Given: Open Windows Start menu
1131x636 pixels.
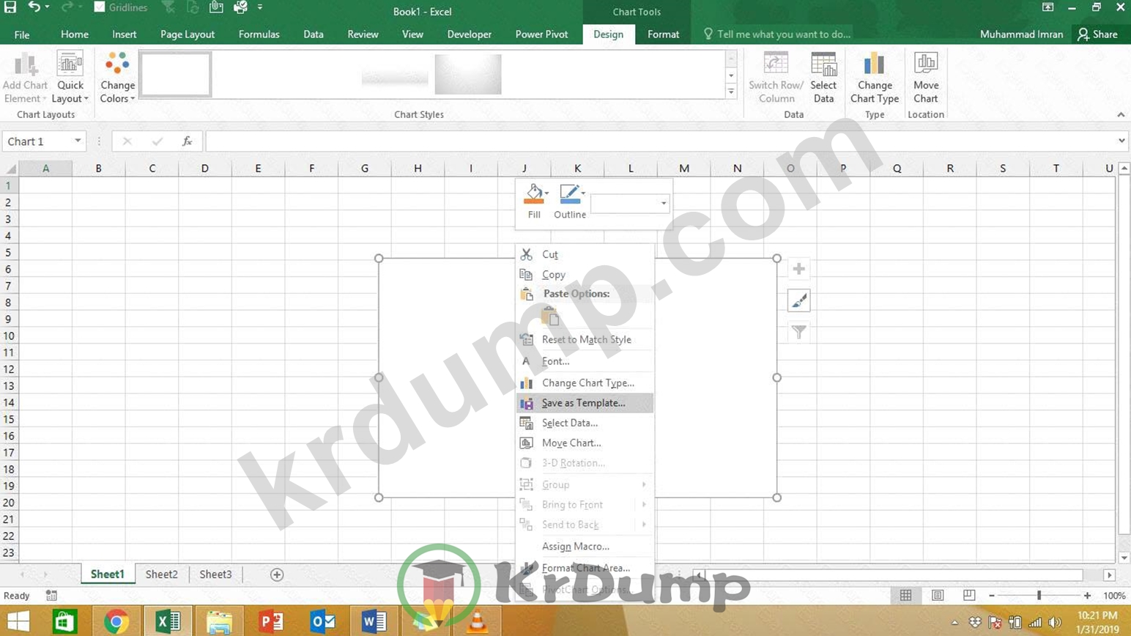Looking at the screenshot, I should [18, 622].
